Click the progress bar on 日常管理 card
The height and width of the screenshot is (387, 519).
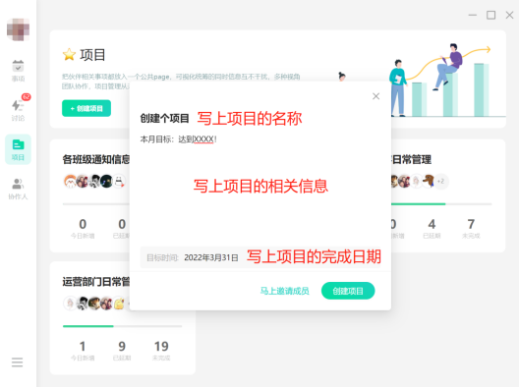[x=441, y=204]
